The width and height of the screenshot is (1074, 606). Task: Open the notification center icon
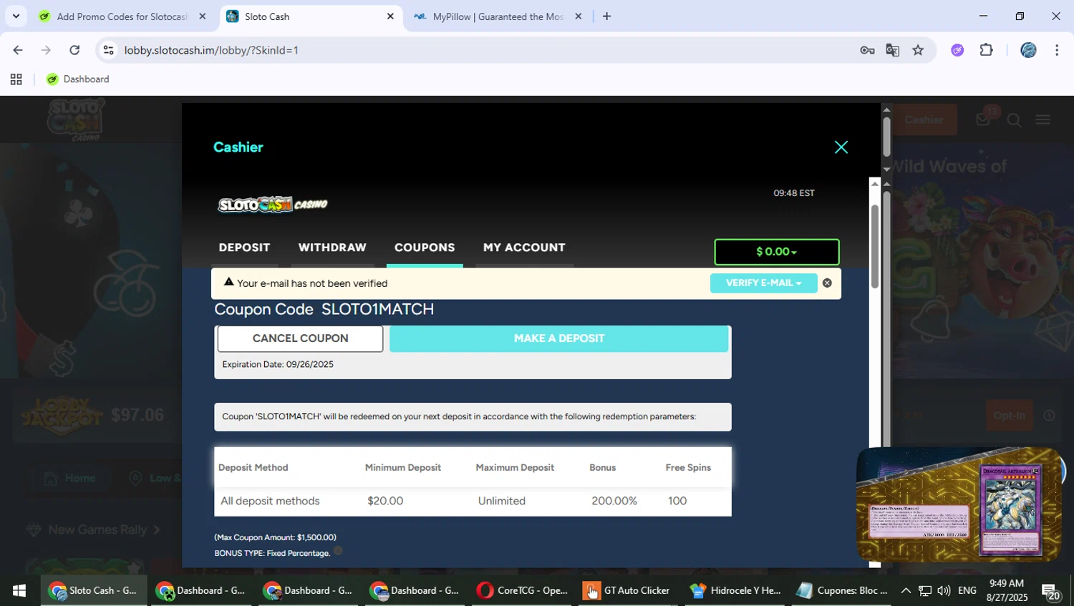1051,592
